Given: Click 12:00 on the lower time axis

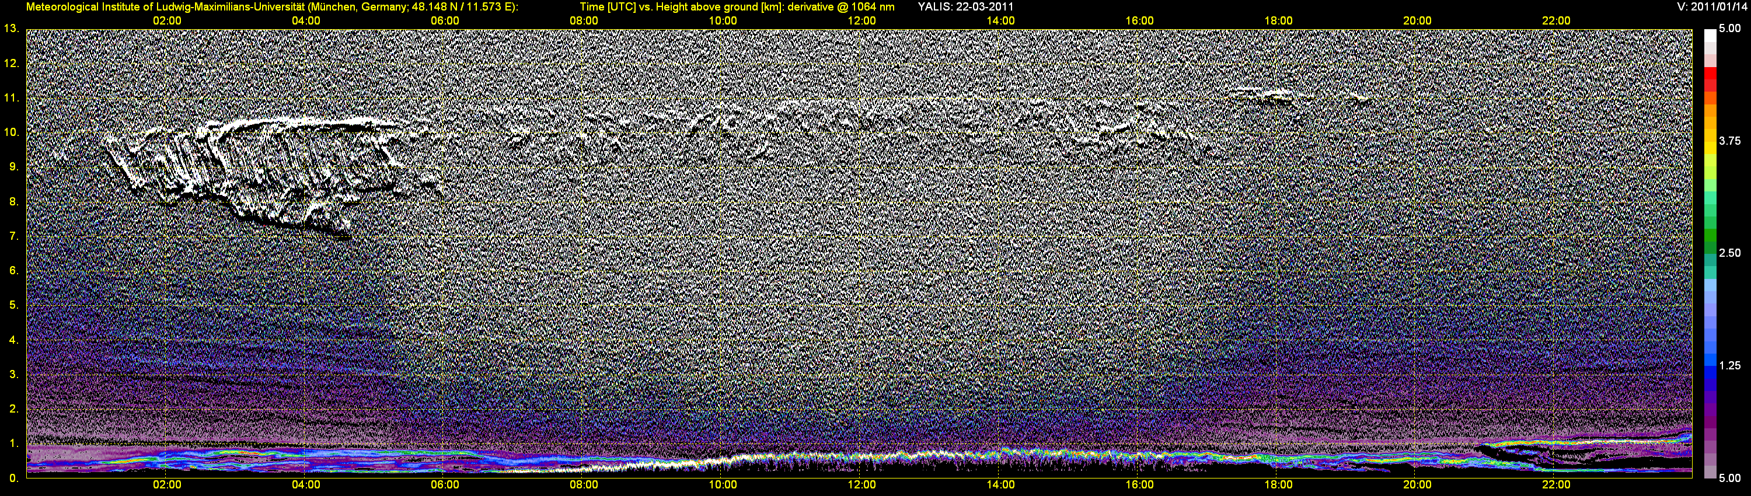Looking at the screenshot, I should click(862, 484).
